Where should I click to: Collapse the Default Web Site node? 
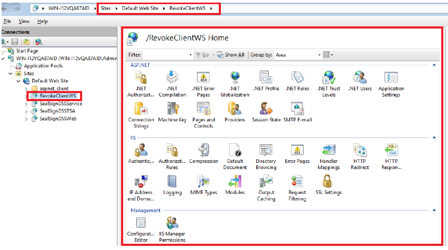(19, 81)
